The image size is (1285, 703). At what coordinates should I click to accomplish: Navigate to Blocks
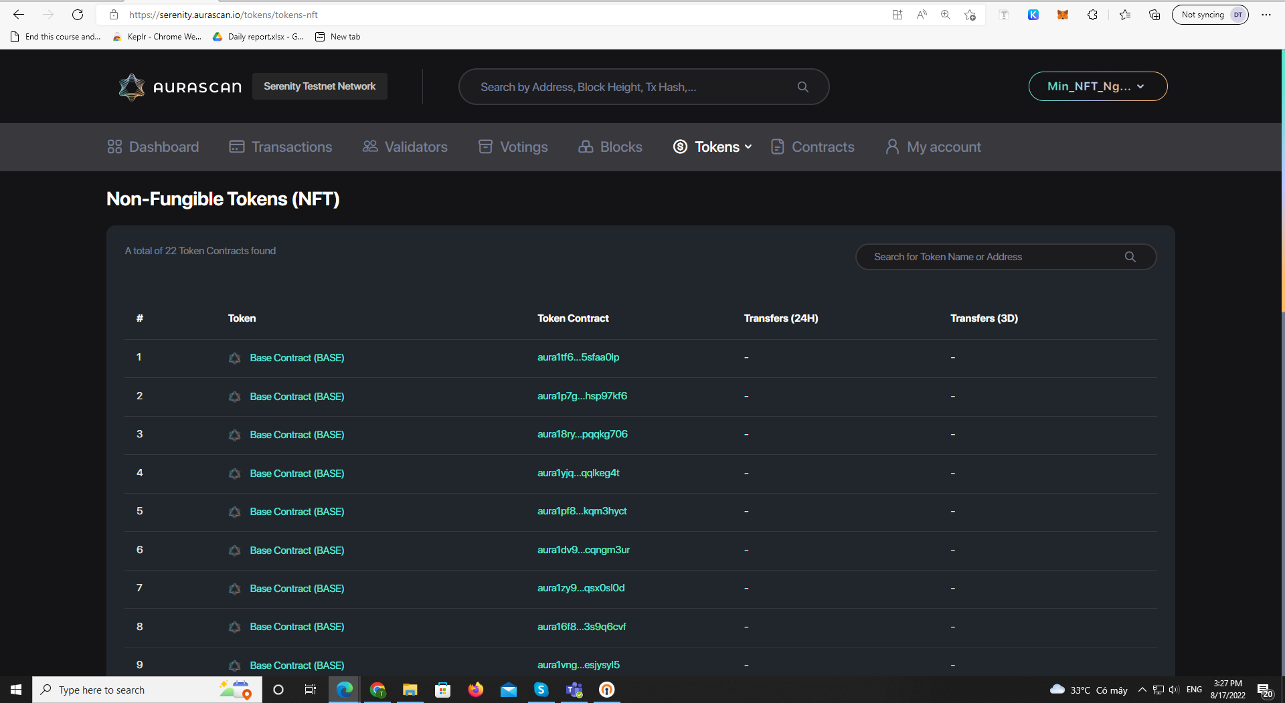click(x=610, y=147)
